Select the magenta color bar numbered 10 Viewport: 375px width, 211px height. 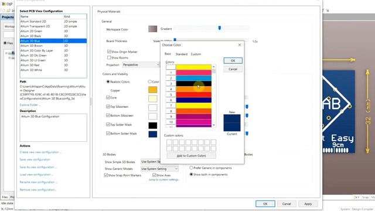tap(194, 122)
